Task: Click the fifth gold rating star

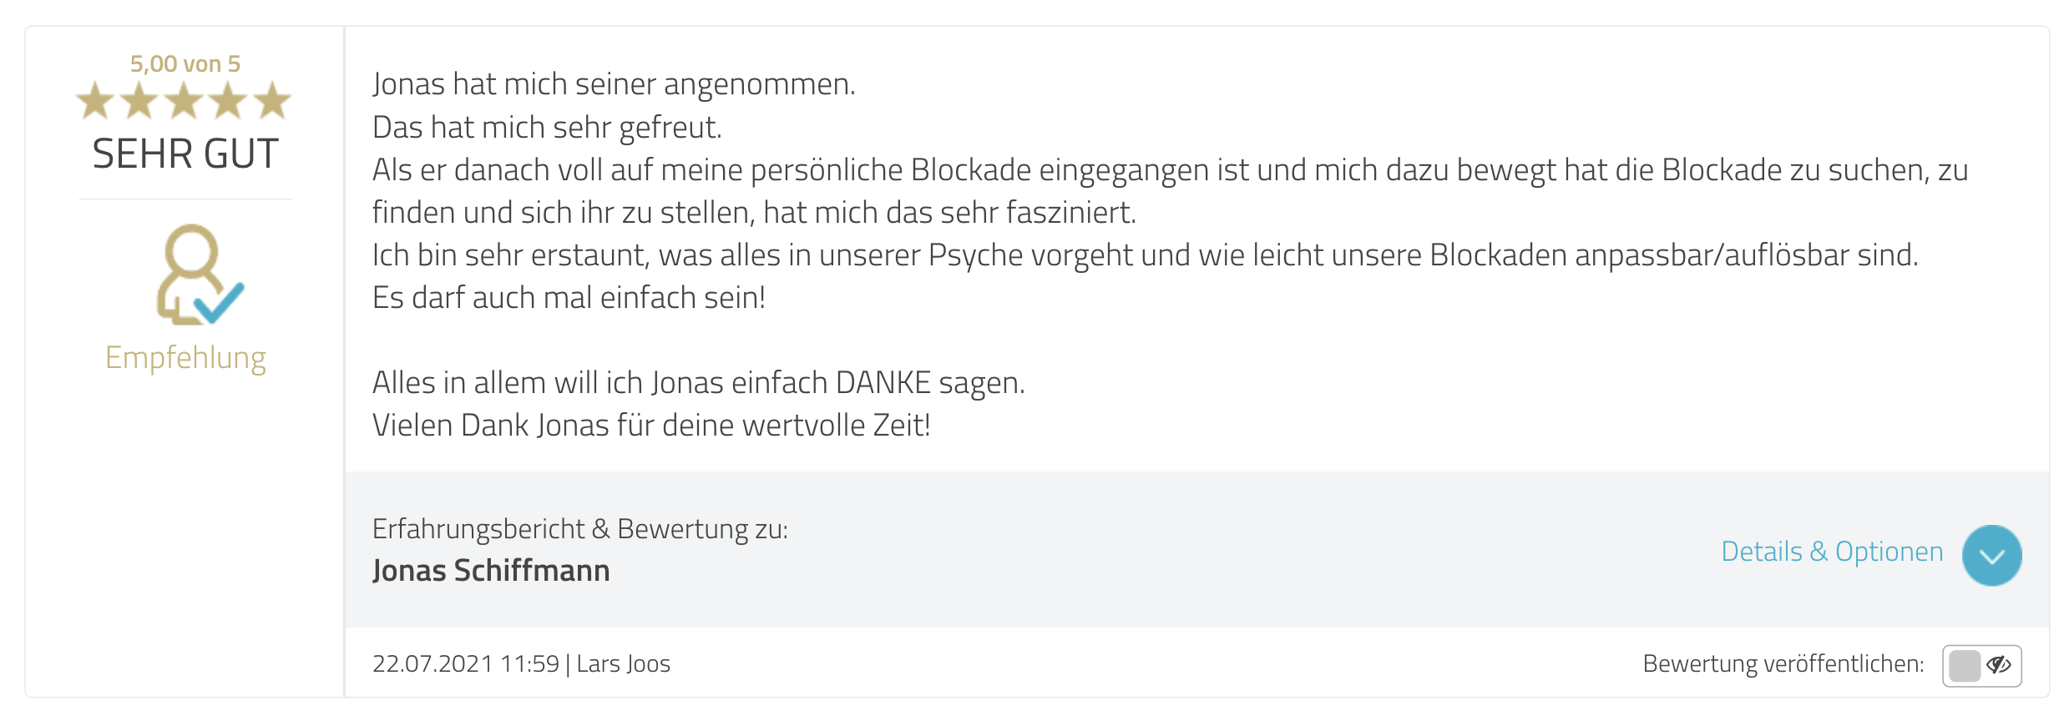Action: tap(272, 102)
